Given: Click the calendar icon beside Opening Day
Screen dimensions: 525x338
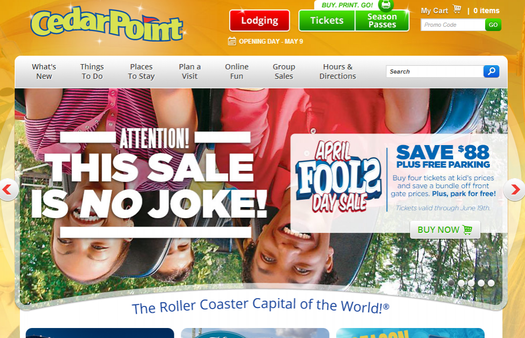Looking at the screenshot, I should click(x=232, y=41).
